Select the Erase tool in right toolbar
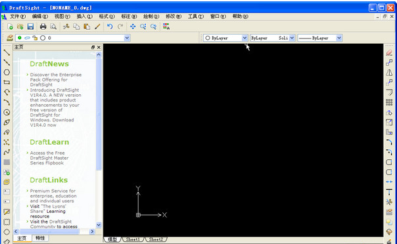Image resolution: width=397 pixels, height=244 pixels. (389, 52)
